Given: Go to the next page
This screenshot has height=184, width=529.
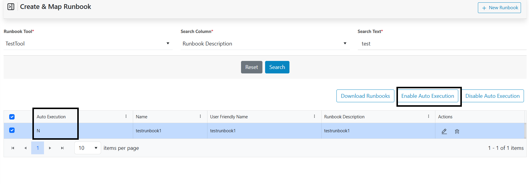Looking at the screenshot, I should tap(50, 148).
